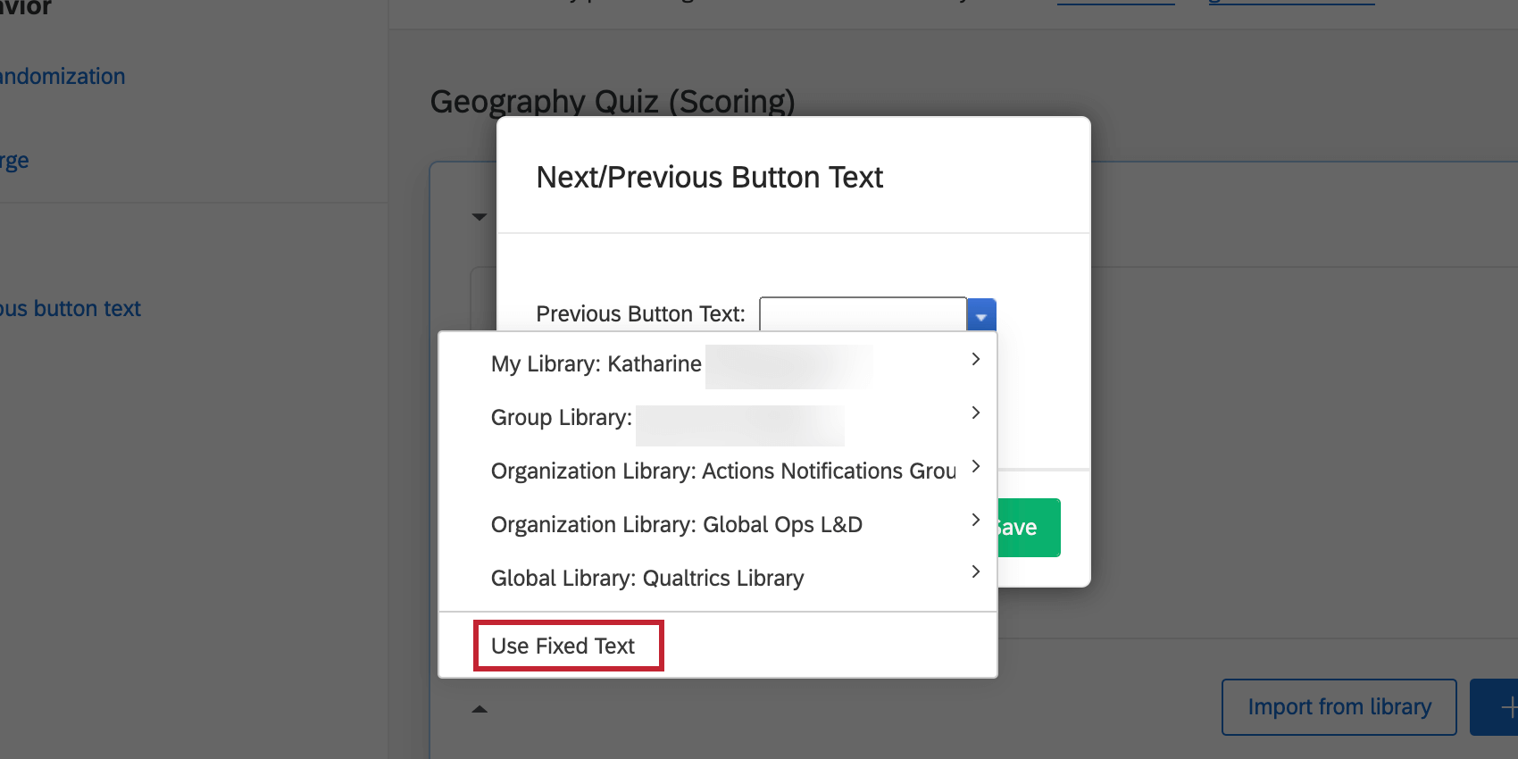1518x759 pixels.
Task: Choose Organization Library: Global Ops L&D
Action: tap(677, 525)
